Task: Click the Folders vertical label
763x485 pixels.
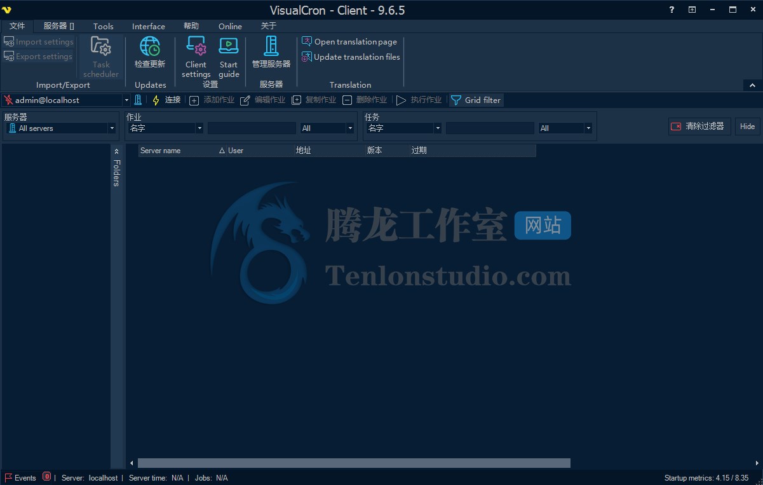Action: [x=116, y=173]
